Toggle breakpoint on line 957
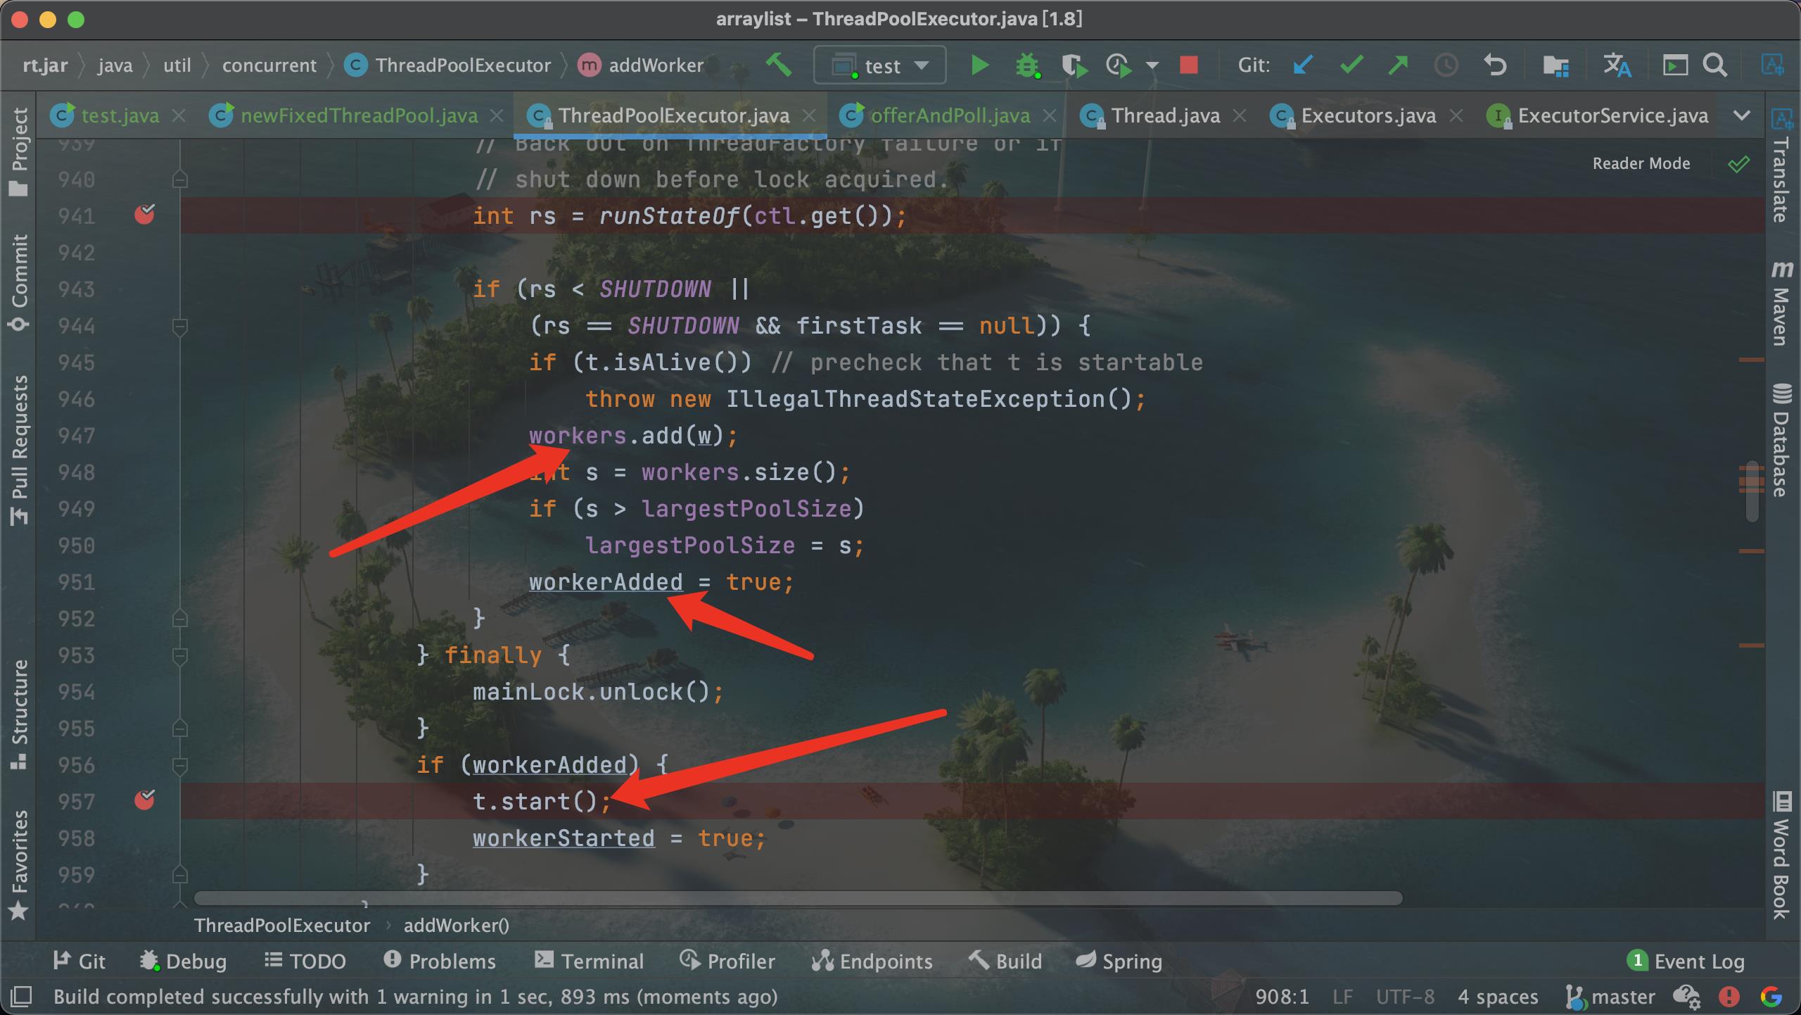Image resolution: width=1801 pixels, height=1015 pixels. [x=144, y=800]
